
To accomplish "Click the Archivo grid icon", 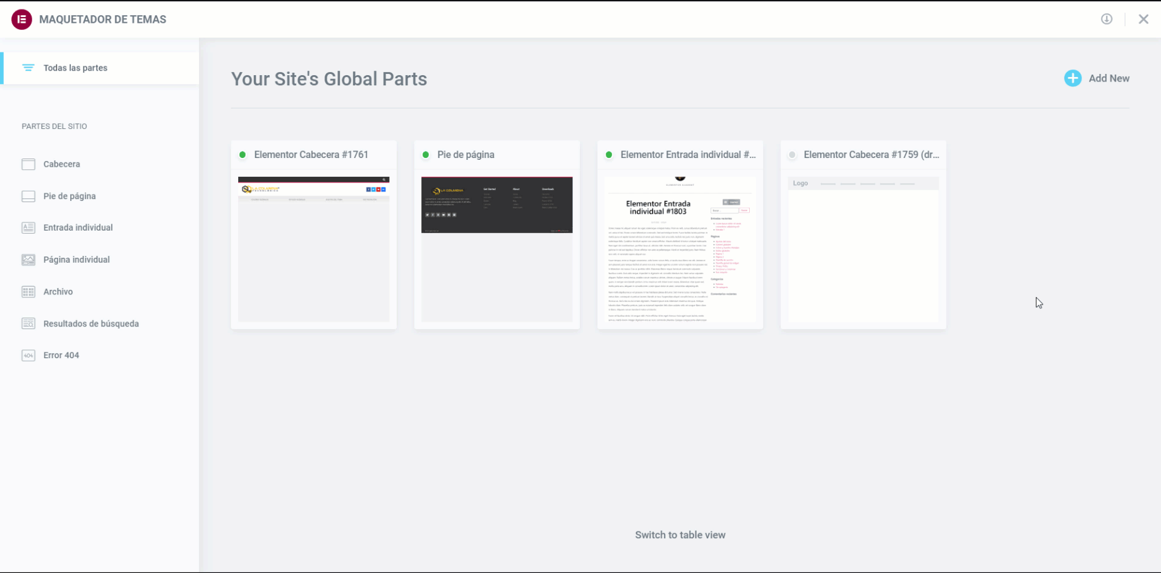I will [28, 292].
